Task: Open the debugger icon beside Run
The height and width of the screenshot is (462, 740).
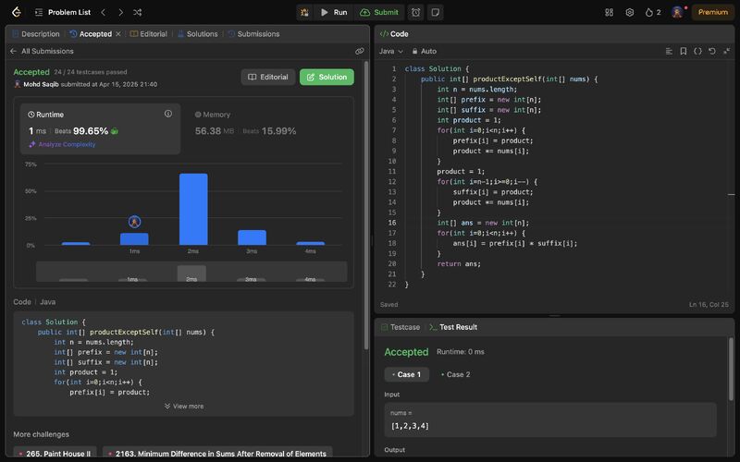Action: (x=303, y=12)
